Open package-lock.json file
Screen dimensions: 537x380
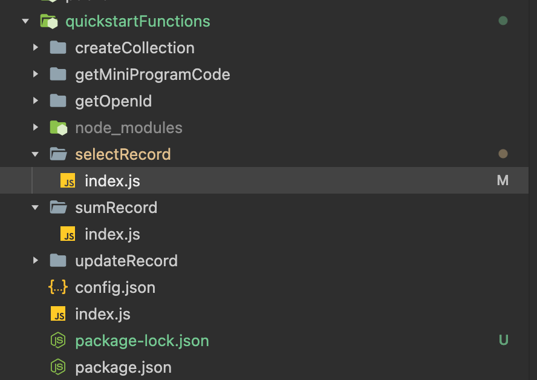(x=142, y=341)
